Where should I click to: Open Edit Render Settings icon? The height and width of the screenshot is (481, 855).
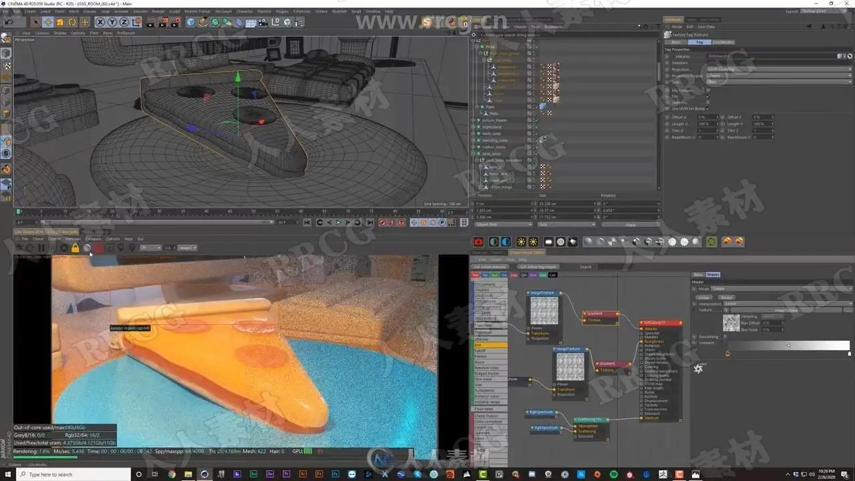175,22
